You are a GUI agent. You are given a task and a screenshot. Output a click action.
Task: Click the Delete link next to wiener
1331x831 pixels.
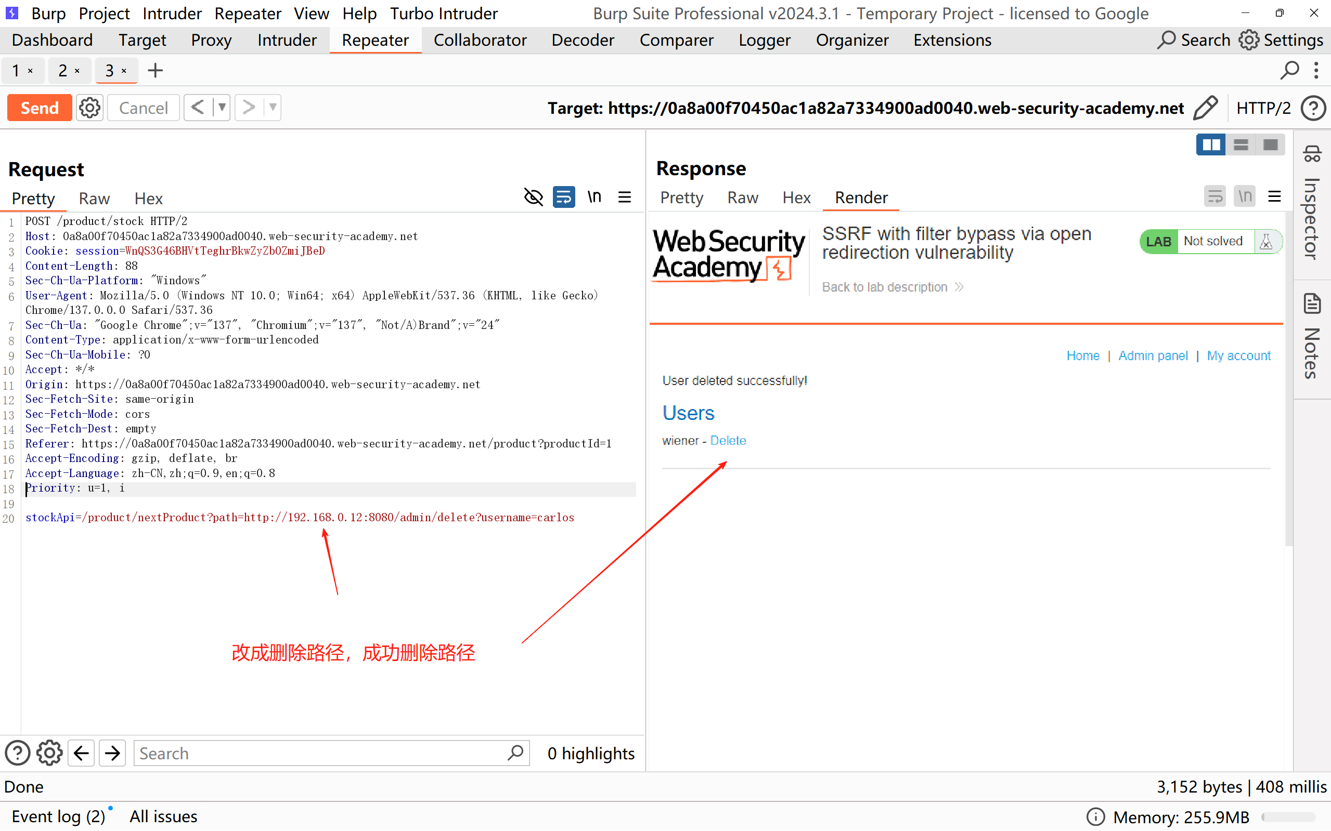pos(728,440)
